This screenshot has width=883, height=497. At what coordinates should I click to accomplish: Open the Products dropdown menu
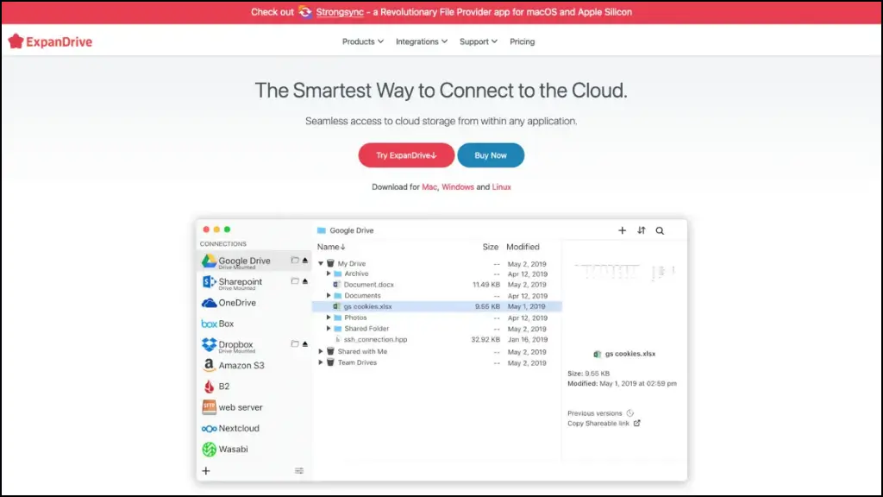(363, 41)
